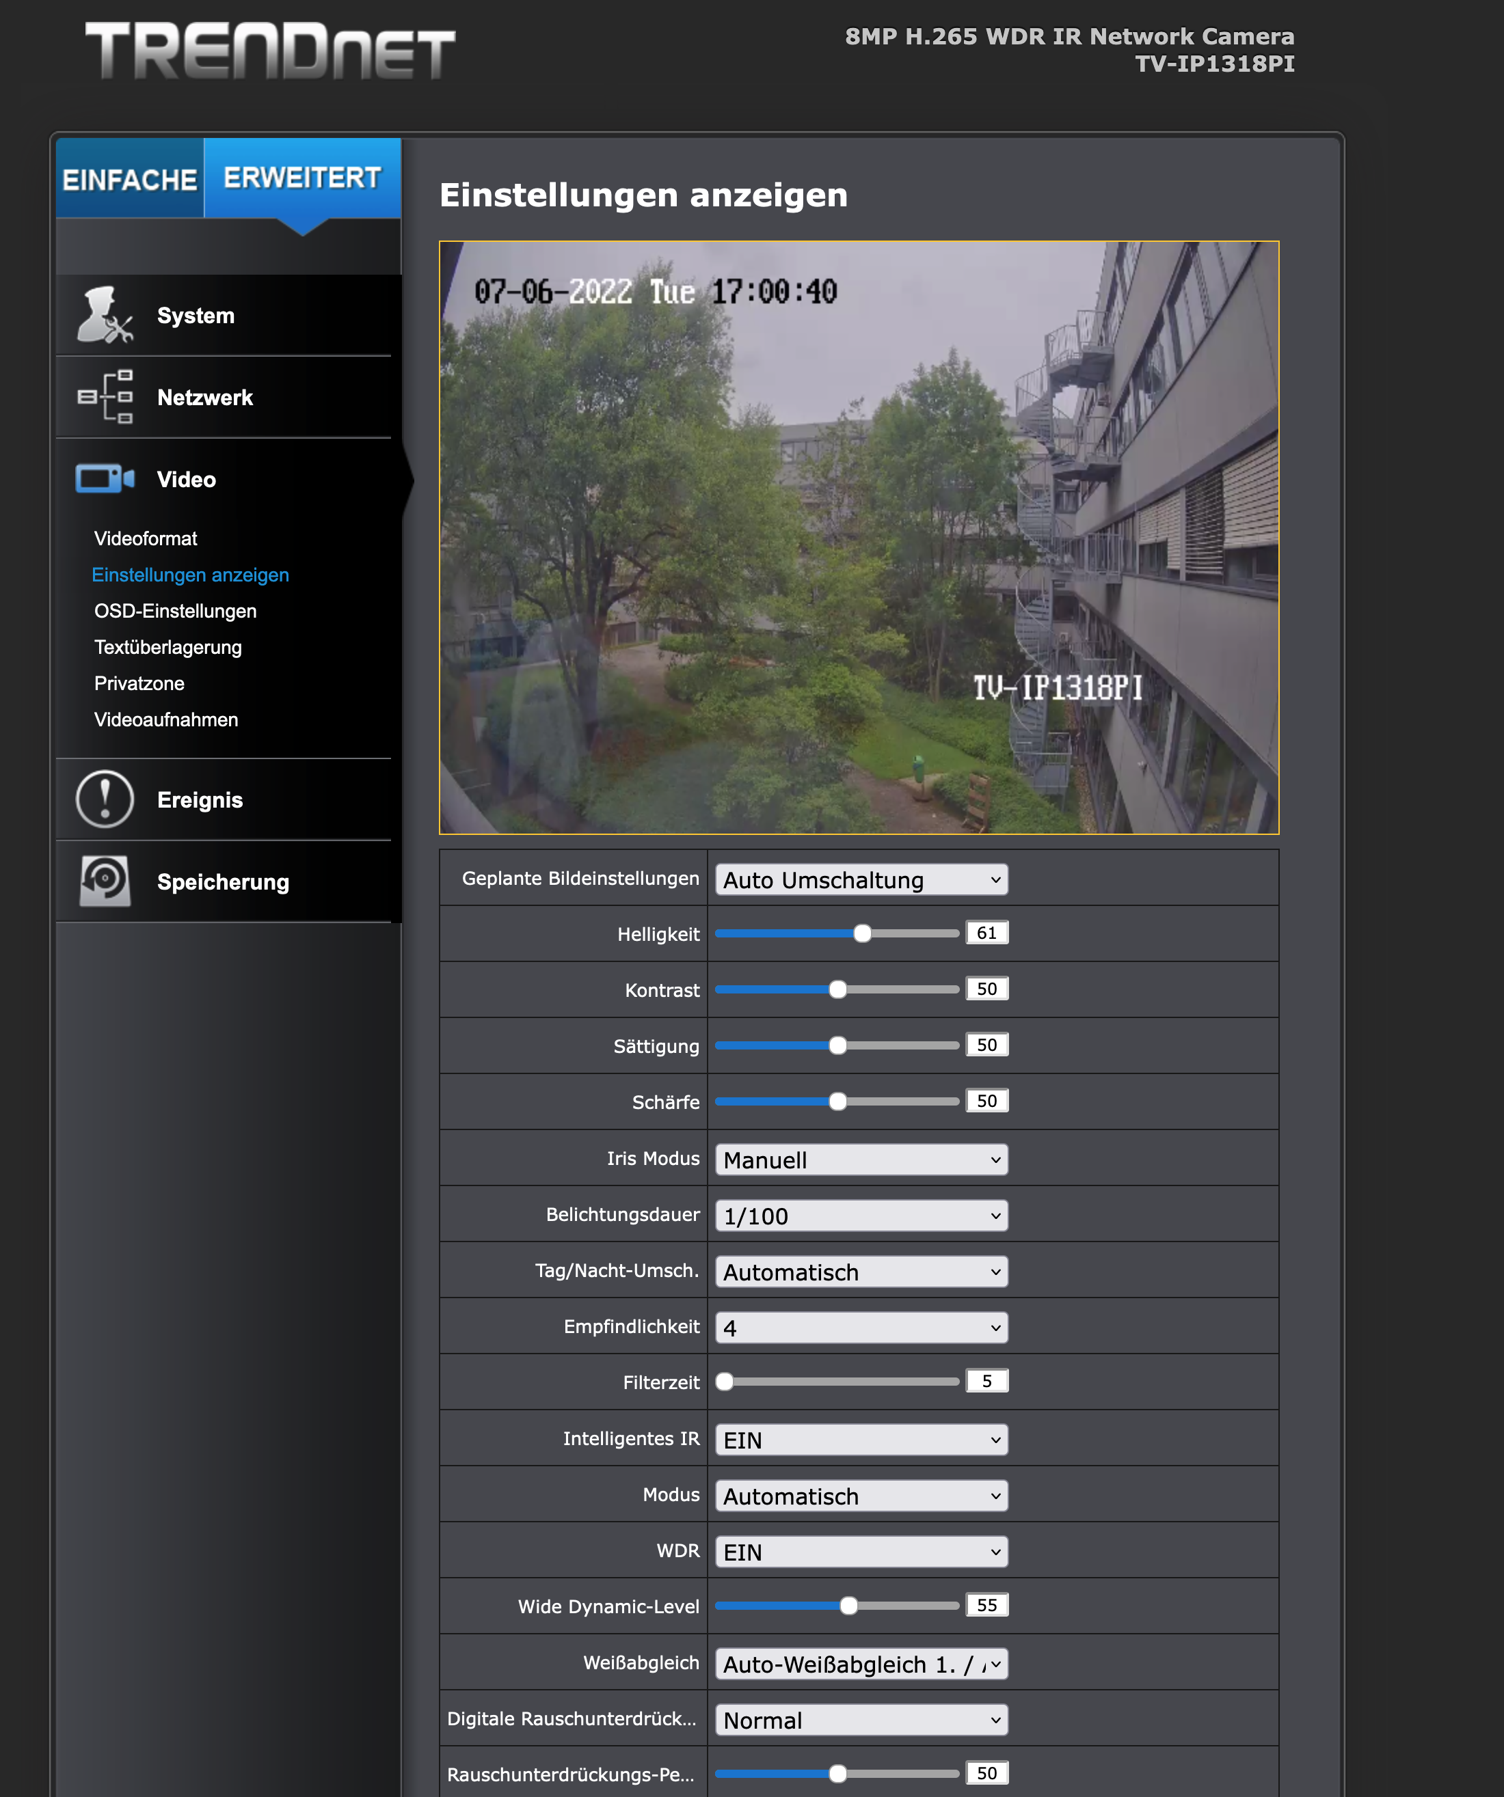Viewport: 1504px width, 1797px height.
Task: Open Videoformat settings page
Action: pyautogui.click(x=146, y=538)
